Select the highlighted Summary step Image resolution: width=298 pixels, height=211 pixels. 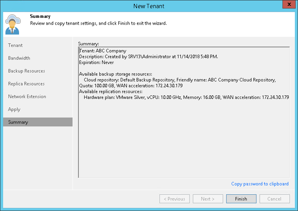[18, 122]
